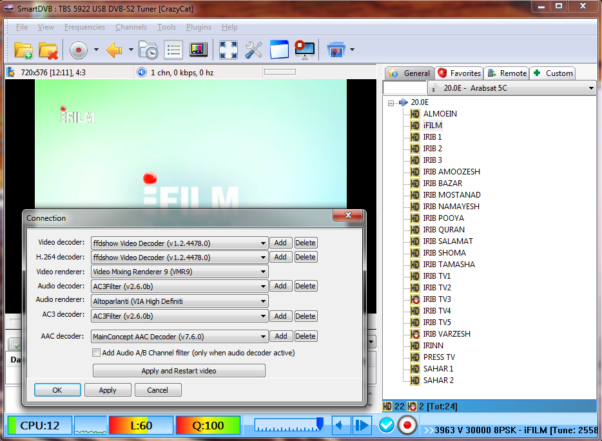Click the volume slider in status bar
The height and width of the screenshot is (441, 602).
(288, 425)
